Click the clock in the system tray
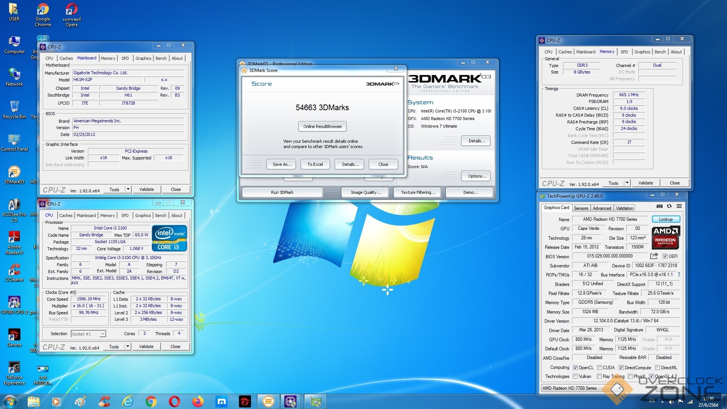 (x=708, y=401)
